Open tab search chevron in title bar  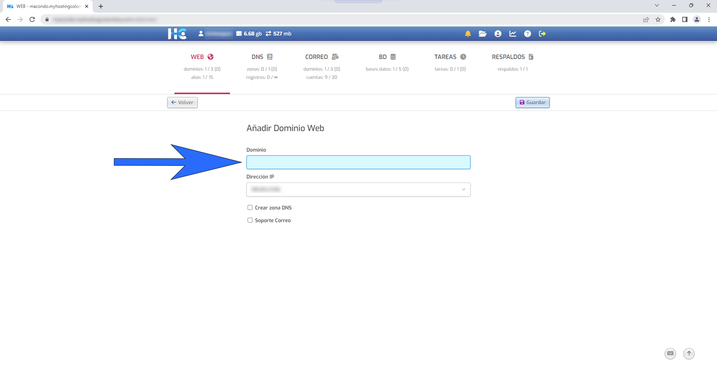(657, 6)
